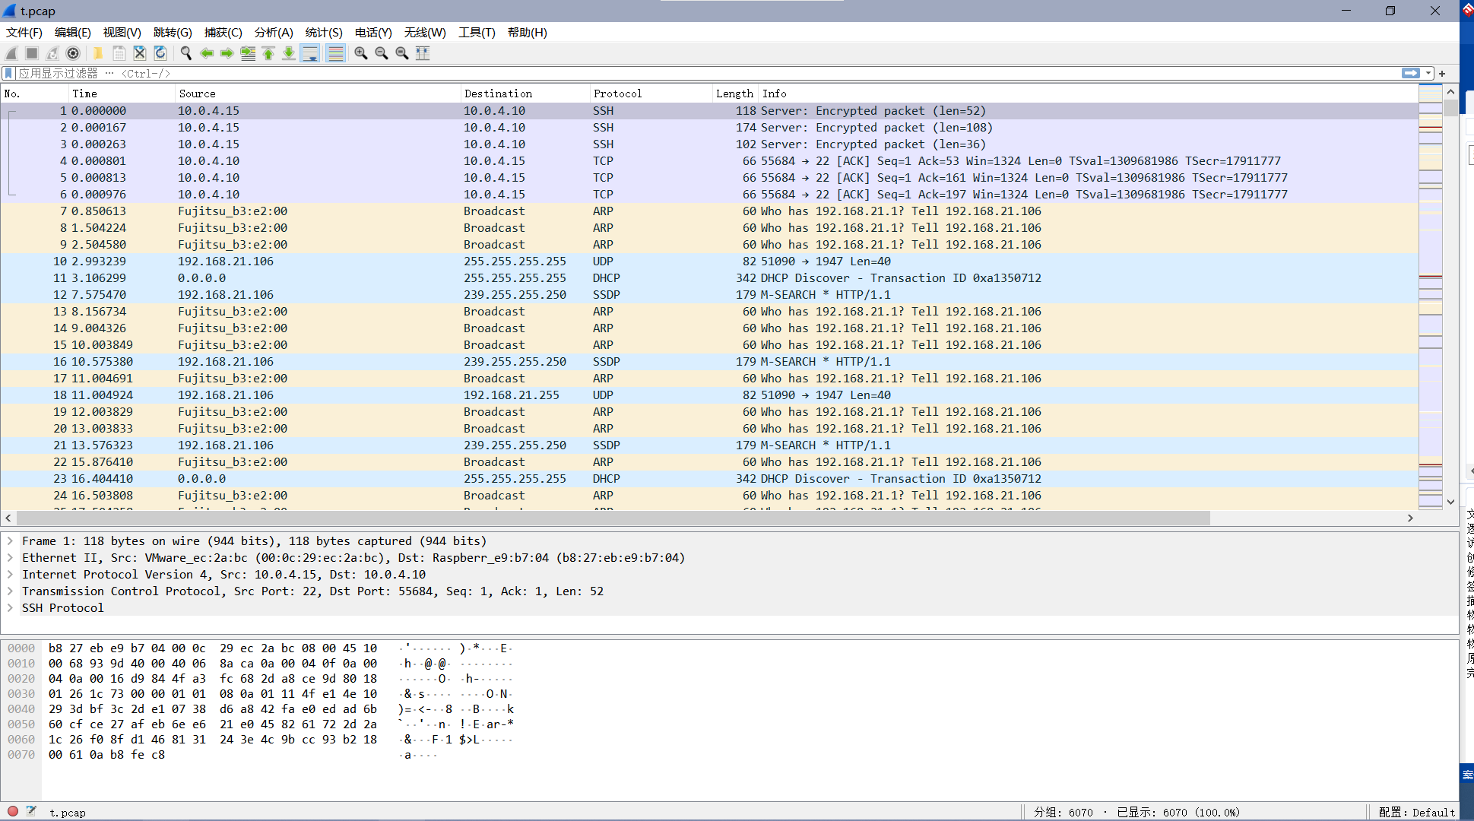Viewport: 1474px width, 821px height.
Task: Open the 电话(Y) menu
Action: click(373, 32)
